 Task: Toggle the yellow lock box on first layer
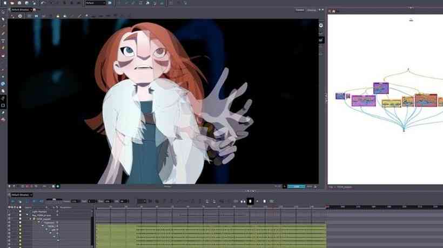tap(21, 211)
